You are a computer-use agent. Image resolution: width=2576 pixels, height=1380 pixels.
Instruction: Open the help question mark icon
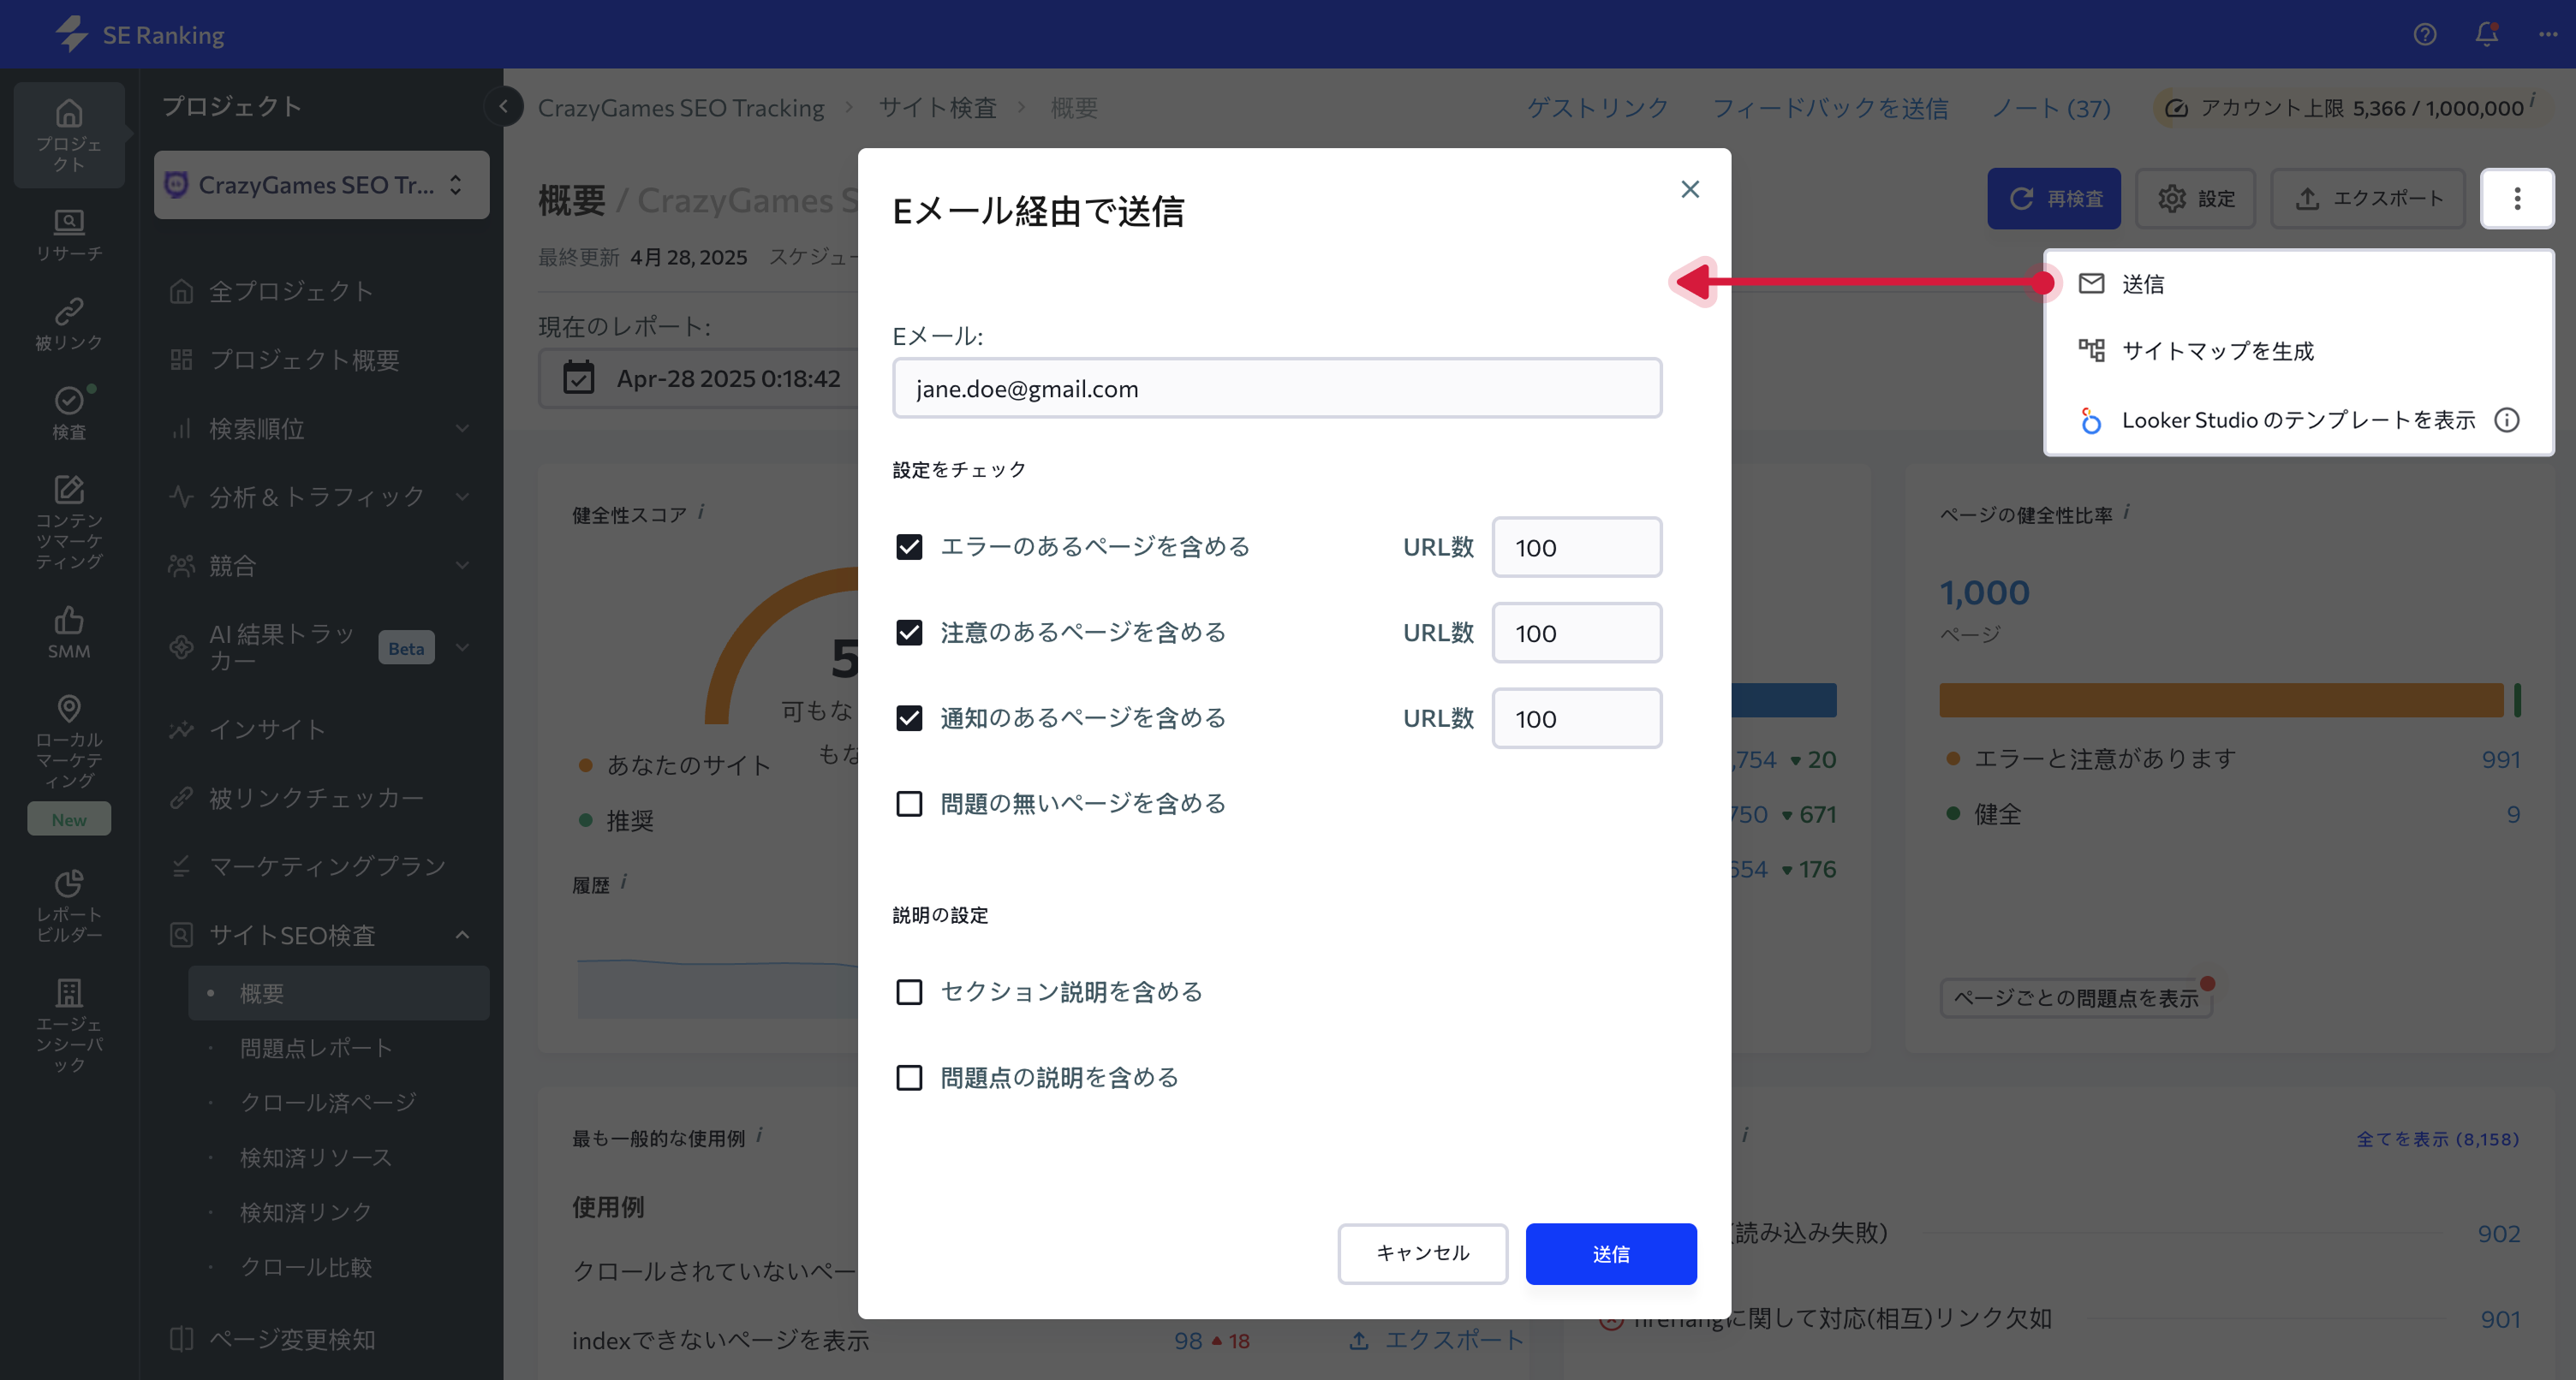click(2424, 34)
